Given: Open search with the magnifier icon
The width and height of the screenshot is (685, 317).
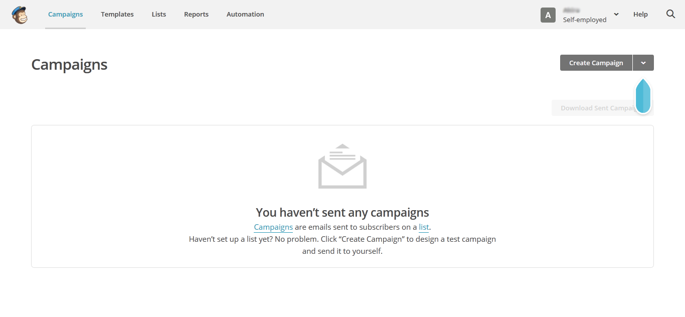Looking at the screenshot, I should point(670,14).
